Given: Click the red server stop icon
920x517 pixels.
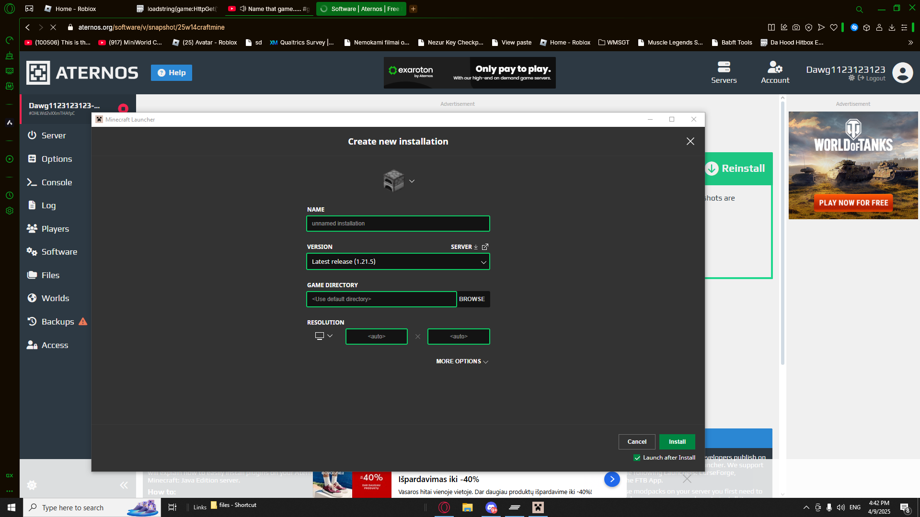Looking at the screenshot, I should 123,108.
